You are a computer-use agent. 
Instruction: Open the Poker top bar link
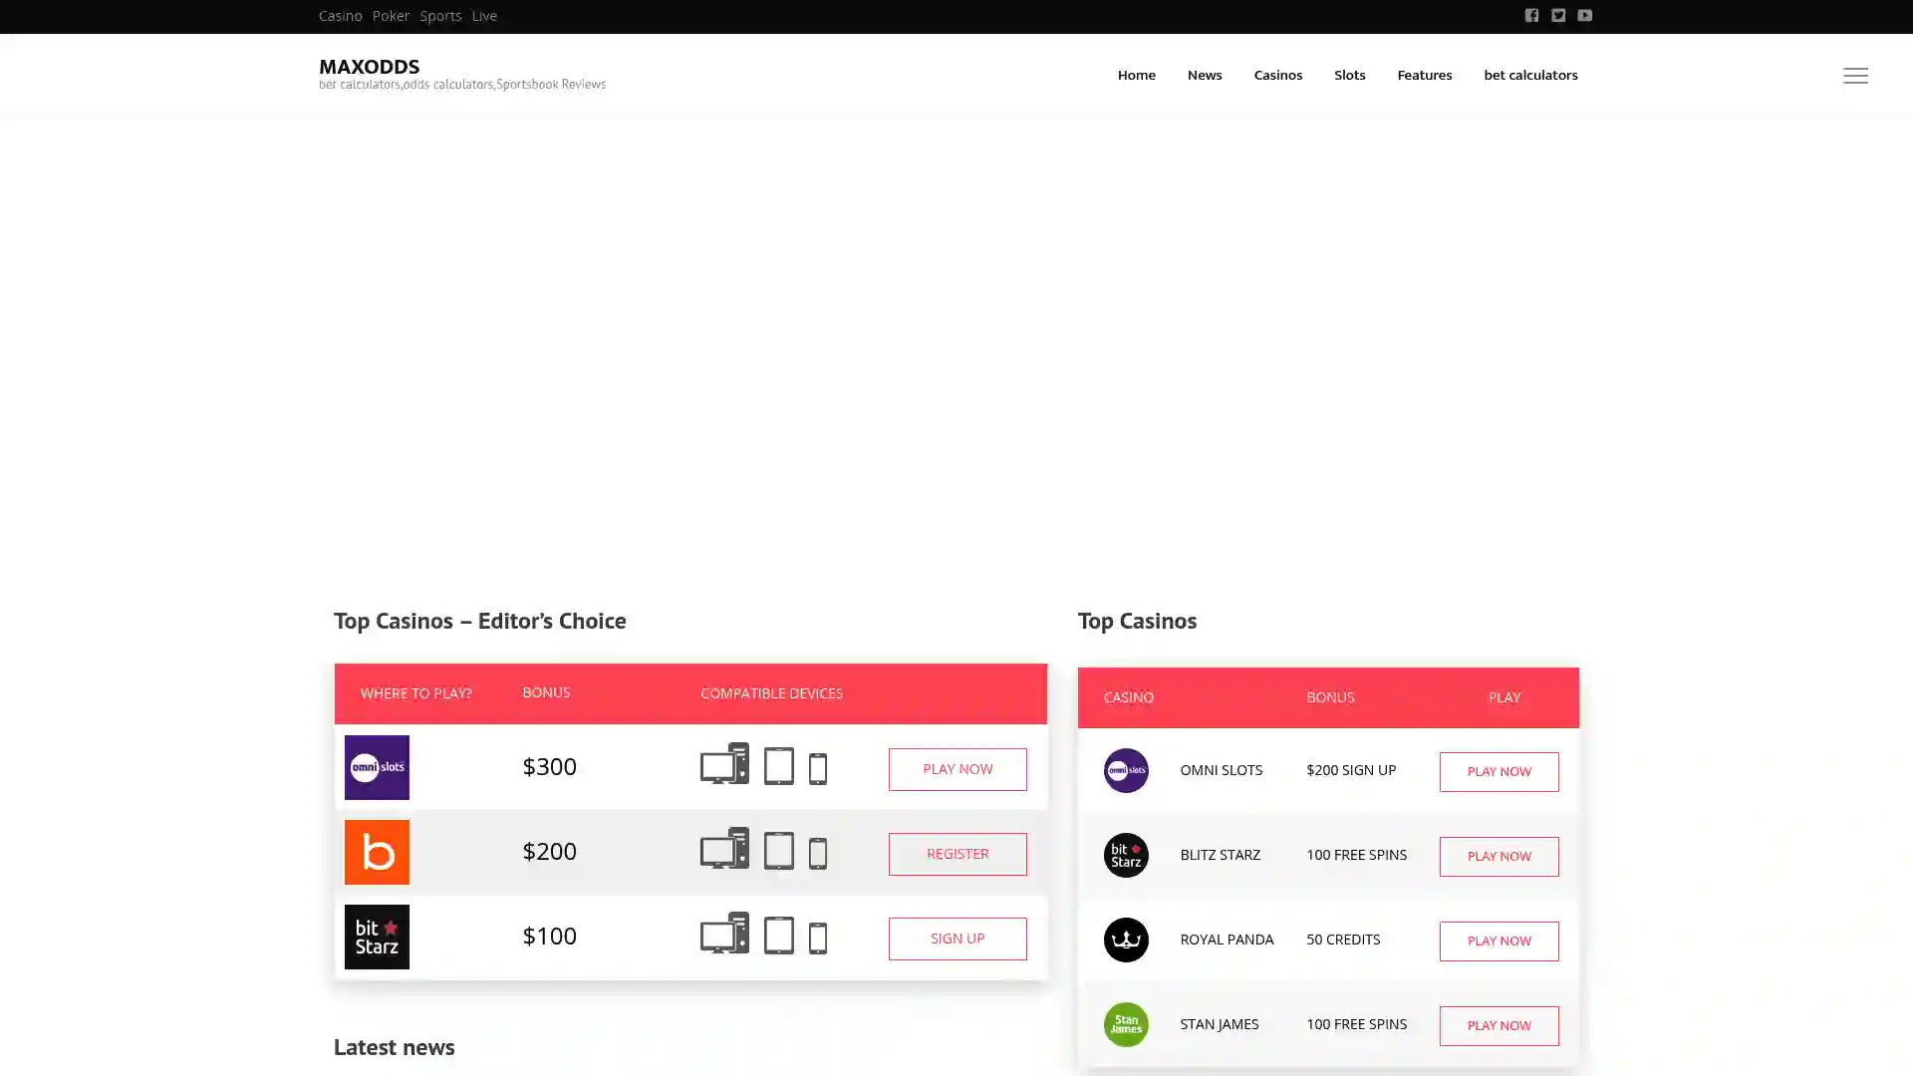391,16
